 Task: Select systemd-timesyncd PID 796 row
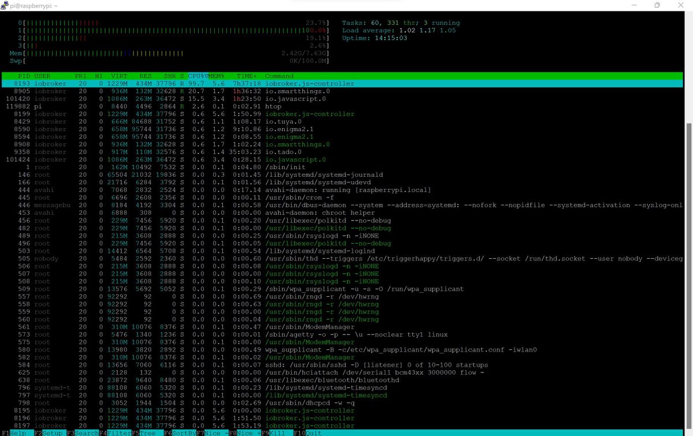[342, 387]
